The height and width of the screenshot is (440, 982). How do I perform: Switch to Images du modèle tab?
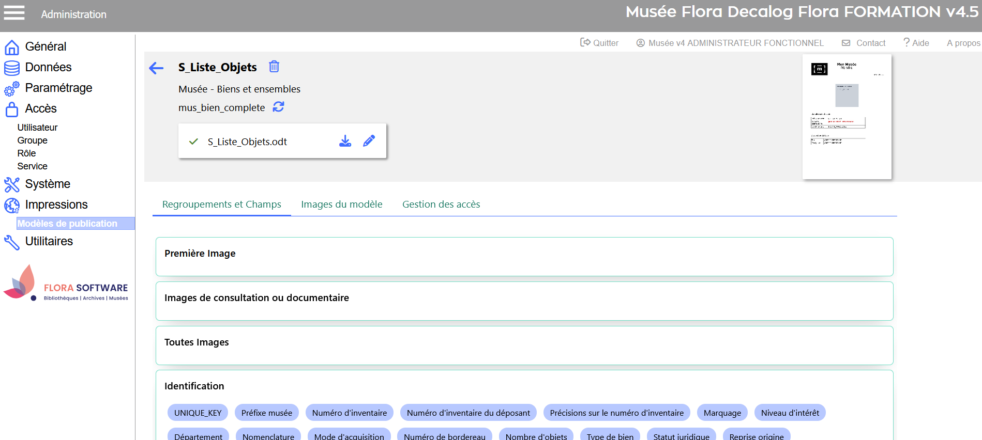click(342, 205)
